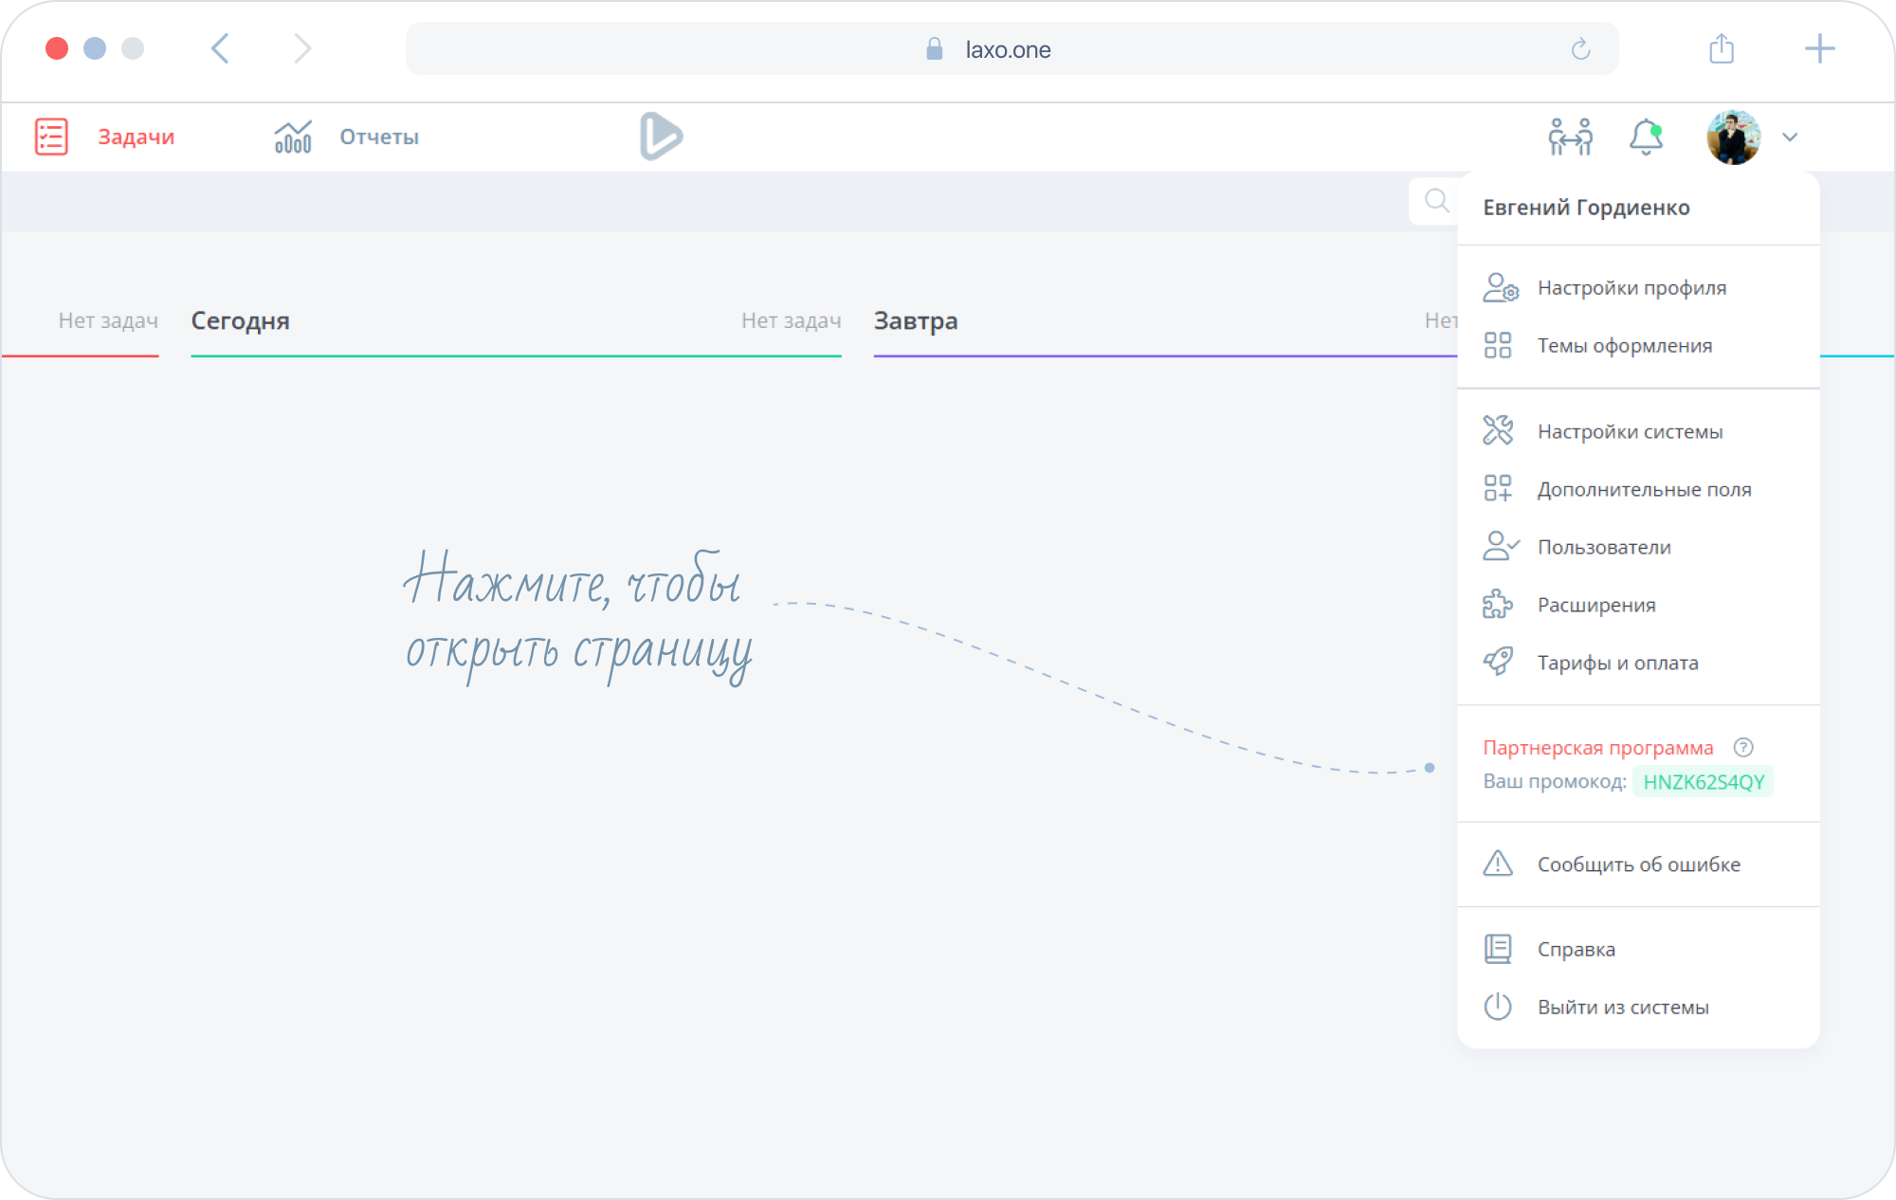Open the Reports chart icon
This screenshot has width=1896, height=1200.
293,136
